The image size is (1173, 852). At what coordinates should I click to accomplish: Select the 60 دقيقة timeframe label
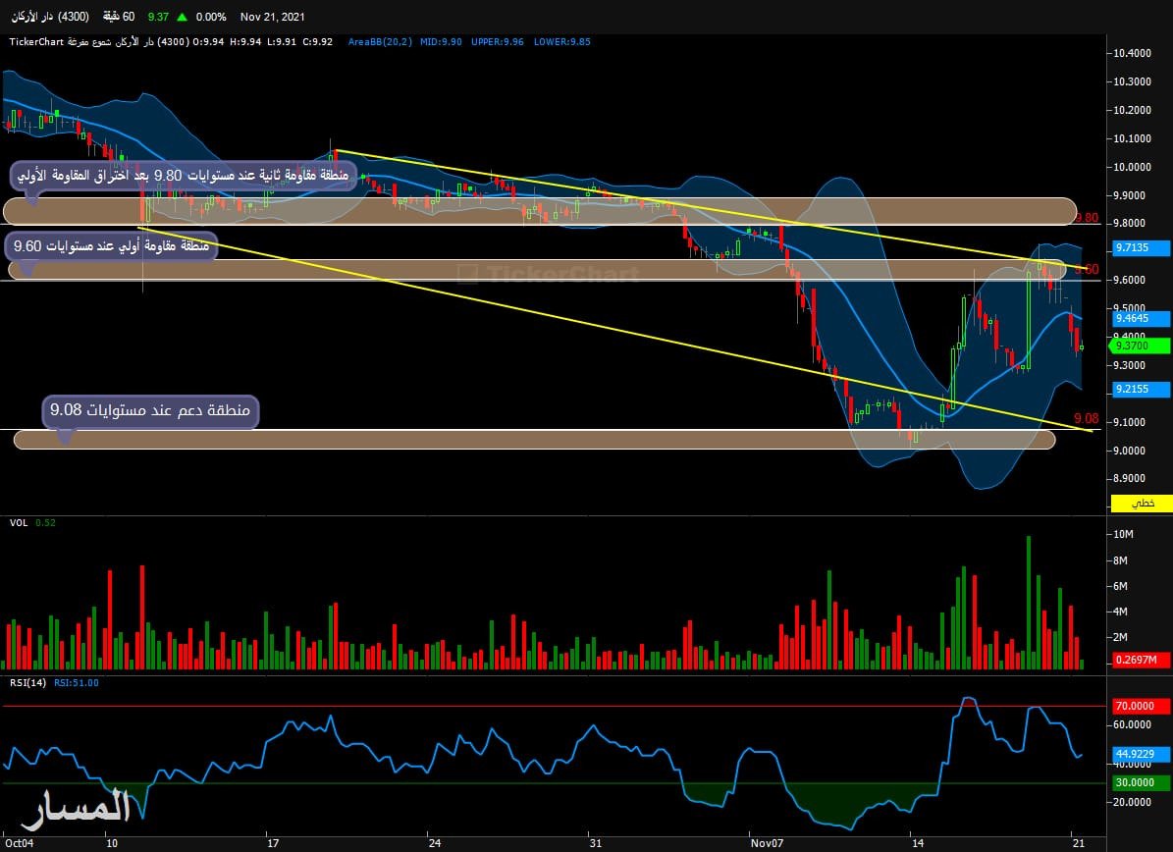(118, 17)
